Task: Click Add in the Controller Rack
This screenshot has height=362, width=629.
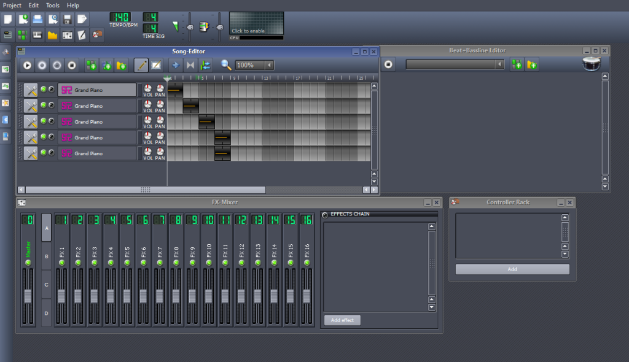Action: [x=512, y=269]
